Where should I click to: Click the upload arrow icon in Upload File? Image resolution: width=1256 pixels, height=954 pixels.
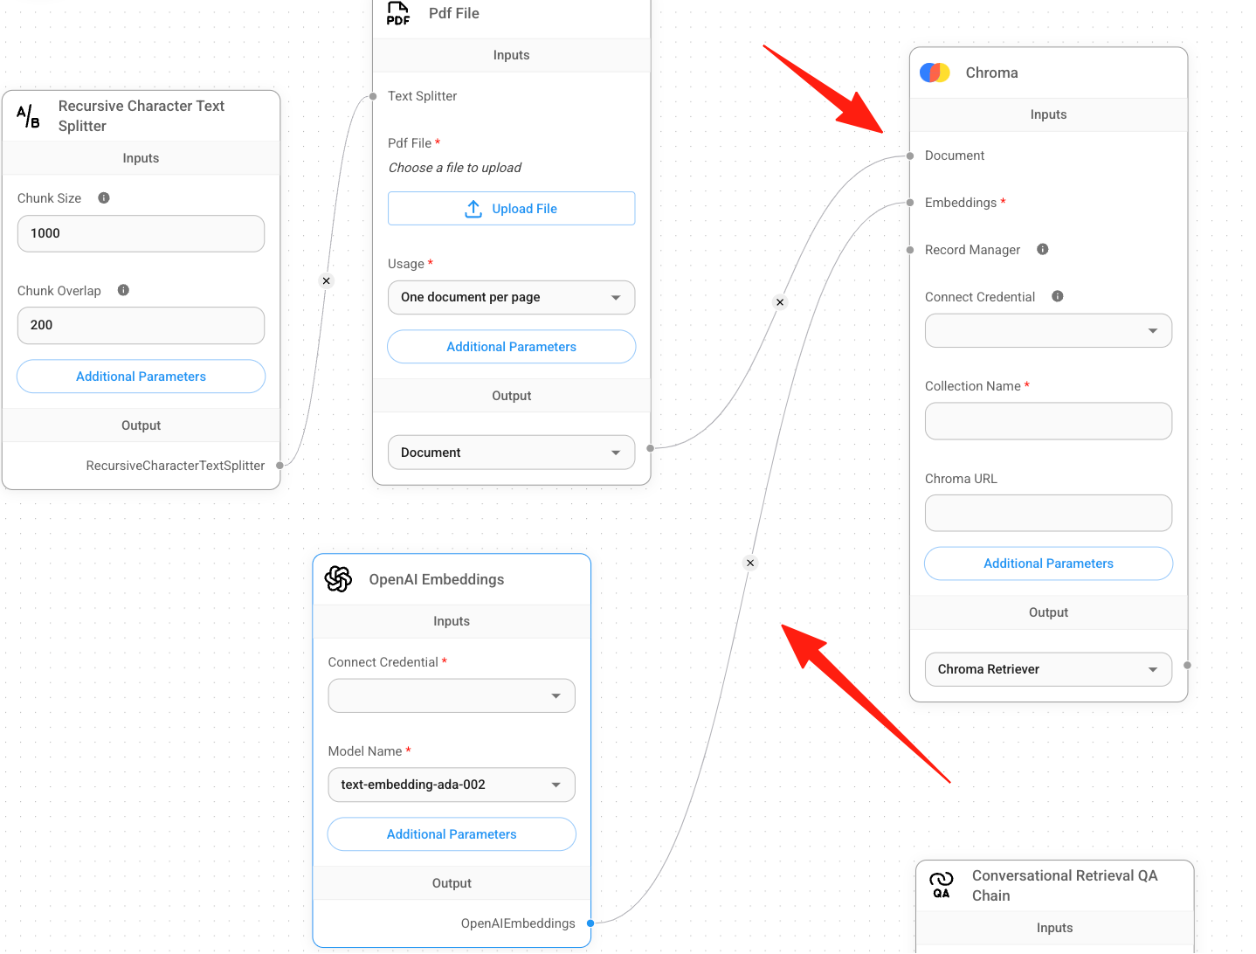[x=473, y=209]
